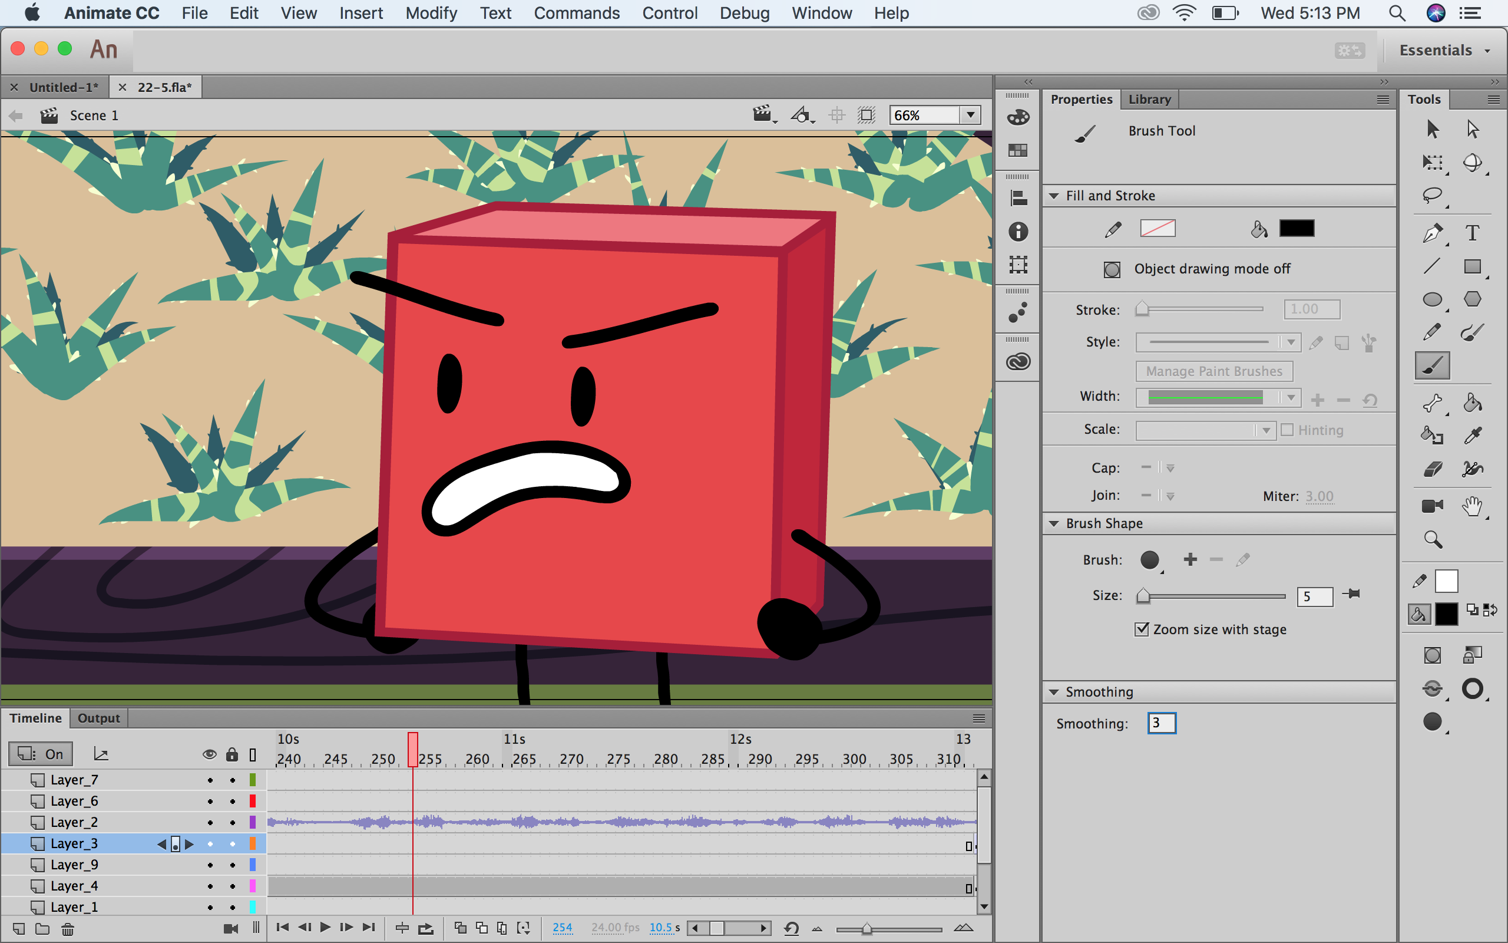1508x943 pixels.
Task: Select the Bone tool
Action: (1431, 403)
